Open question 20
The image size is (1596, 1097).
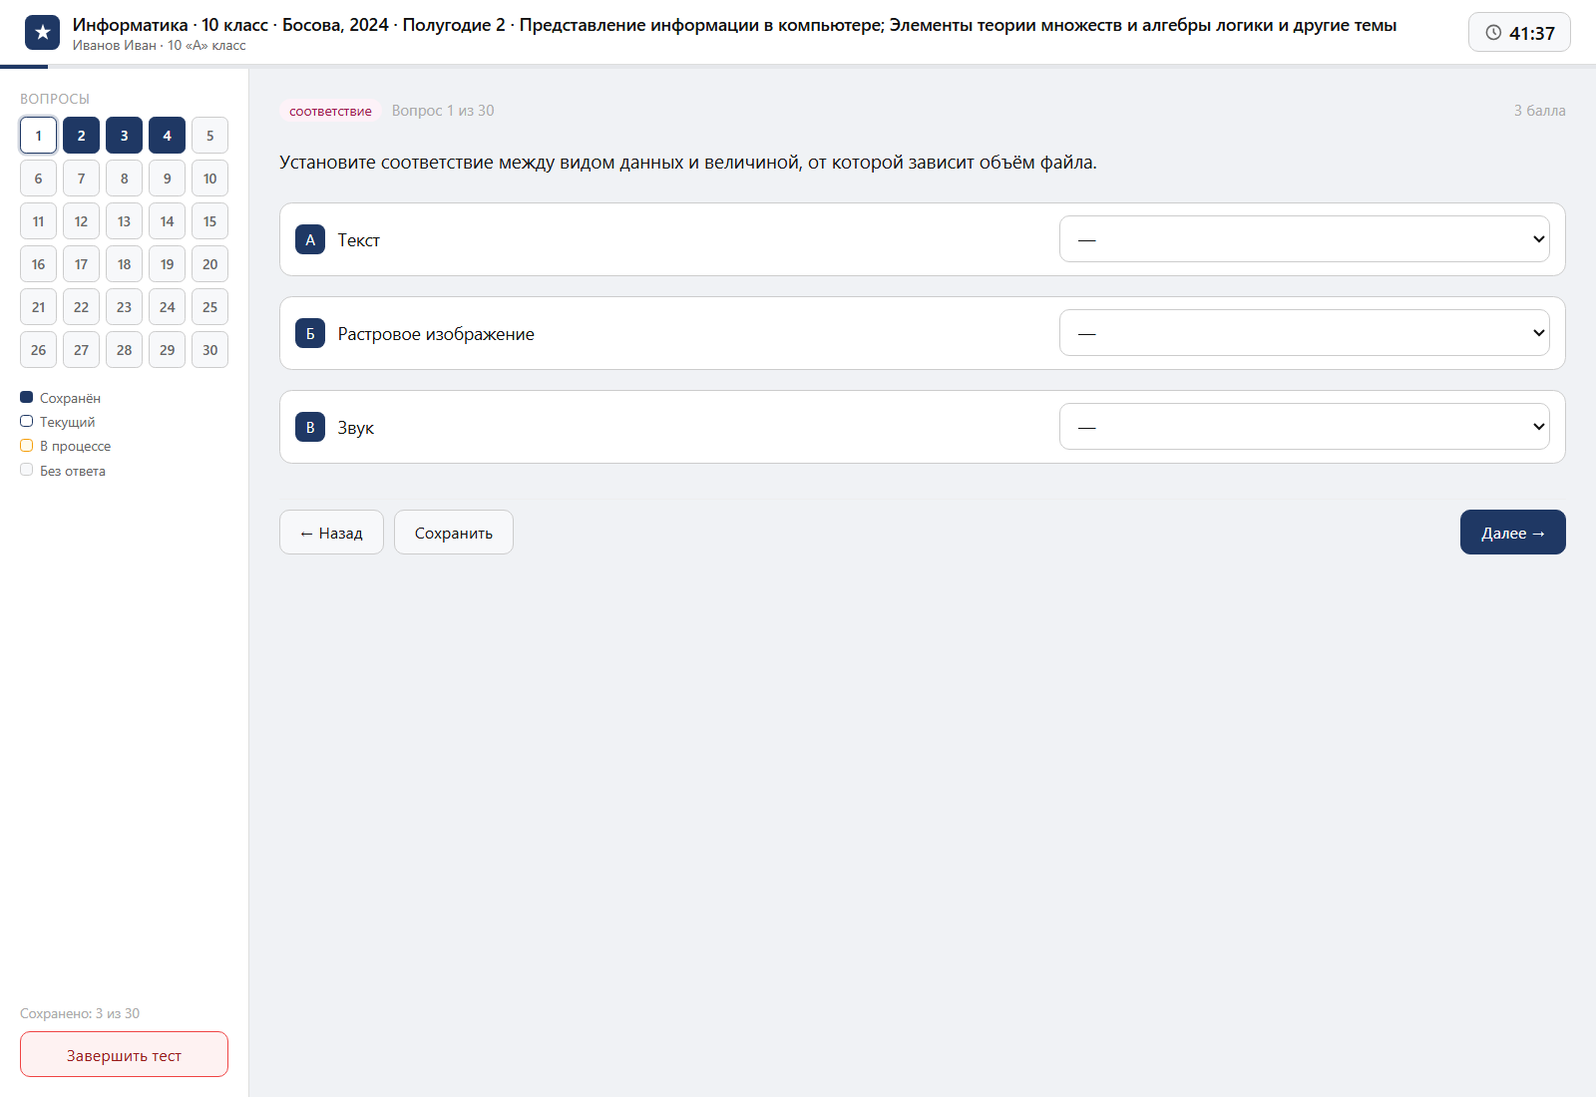209,264
